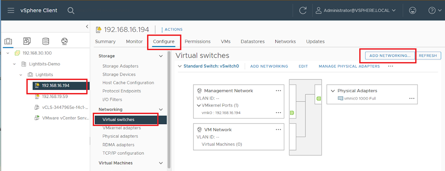Collapse the Lightbits cluster tree node
445x171 pixels.
(x=21, y=75)
